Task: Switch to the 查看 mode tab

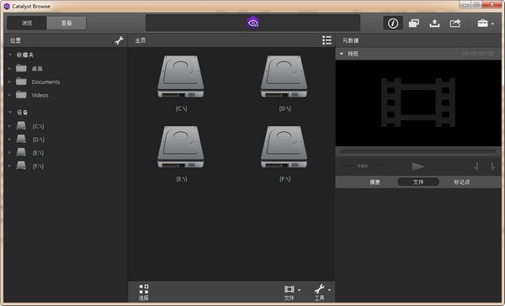Action: 66,24
